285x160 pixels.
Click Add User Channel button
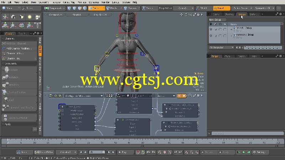[19, 43]
